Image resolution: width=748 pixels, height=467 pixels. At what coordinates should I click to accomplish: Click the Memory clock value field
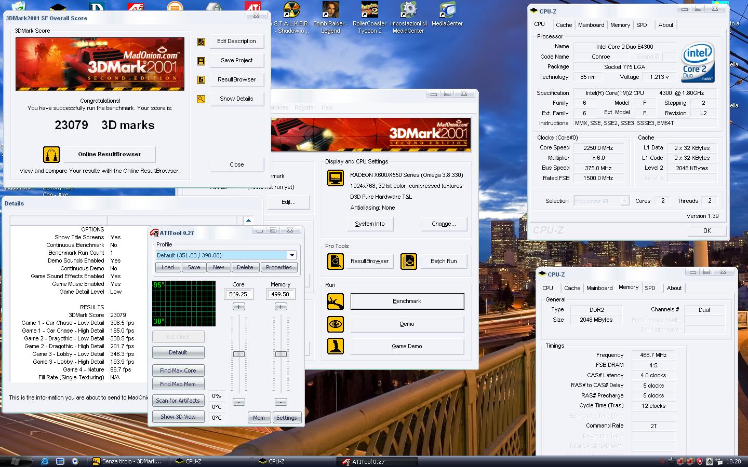280,294
